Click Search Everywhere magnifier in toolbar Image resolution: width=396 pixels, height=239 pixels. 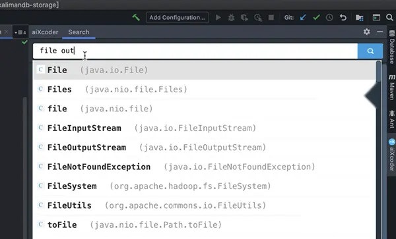[389, 17]
